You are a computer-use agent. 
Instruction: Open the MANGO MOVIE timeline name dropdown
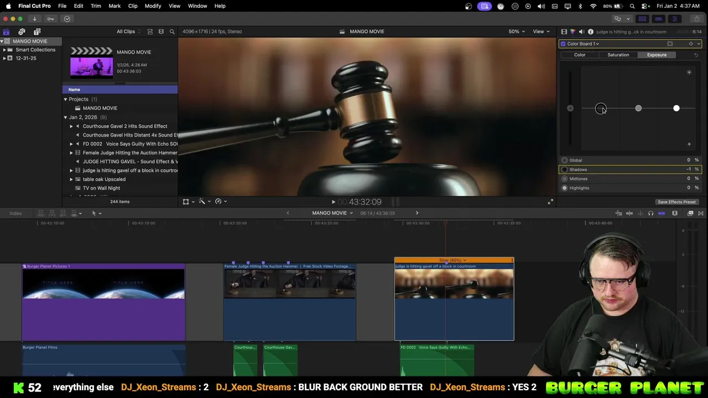(332, 213)
